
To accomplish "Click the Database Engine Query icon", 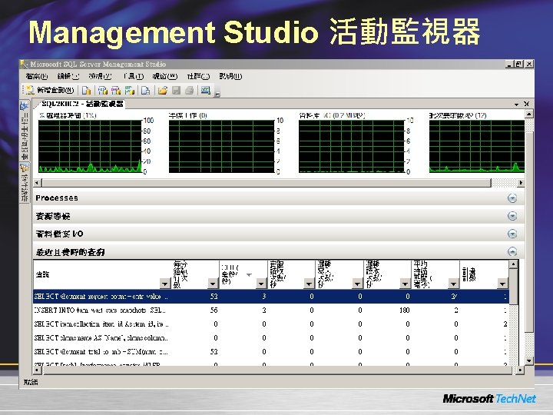I will pyautogui.click(x=86, y=91).
